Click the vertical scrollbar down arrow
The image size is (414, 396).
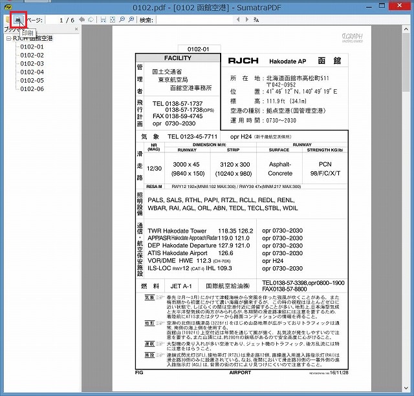click(406, 388)
